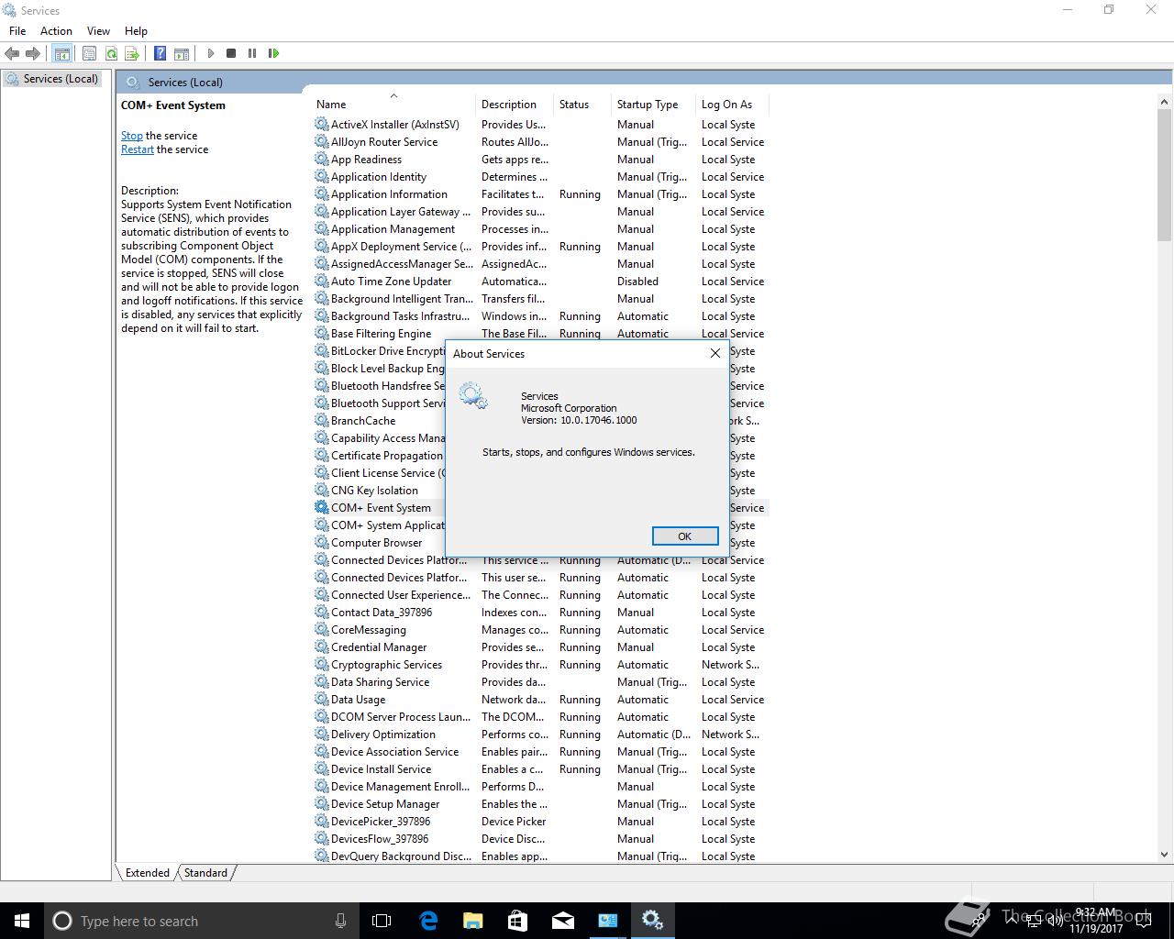
Task: Click the gear icon beside Data Usage
Action: [x=321, y=699]
